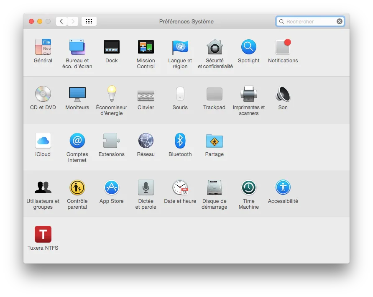This screenshot has height=297, width=373.
Task: Open the Dock preferences
Action: 111,47
